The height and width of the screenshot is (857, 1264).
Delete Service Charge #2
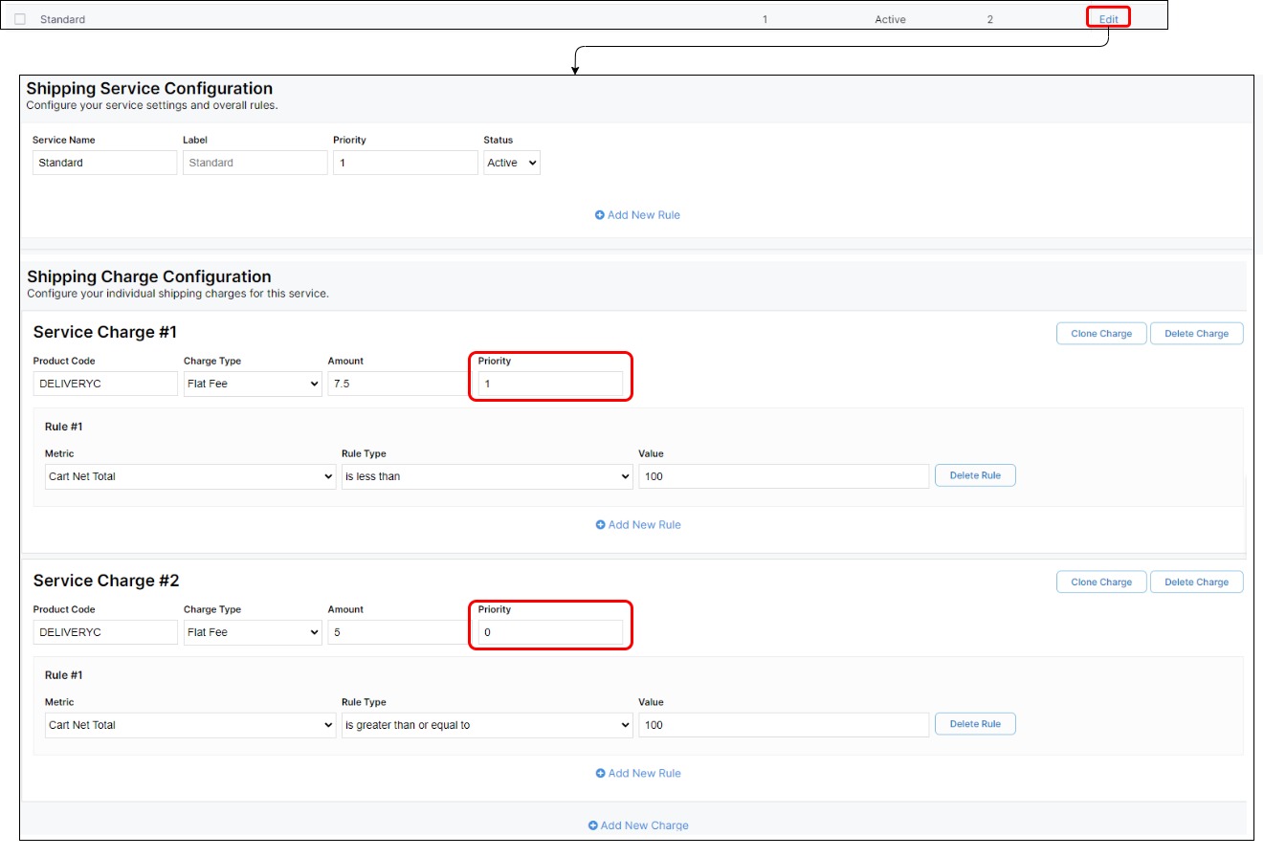pyautogui.click(x=1196, y=582)
